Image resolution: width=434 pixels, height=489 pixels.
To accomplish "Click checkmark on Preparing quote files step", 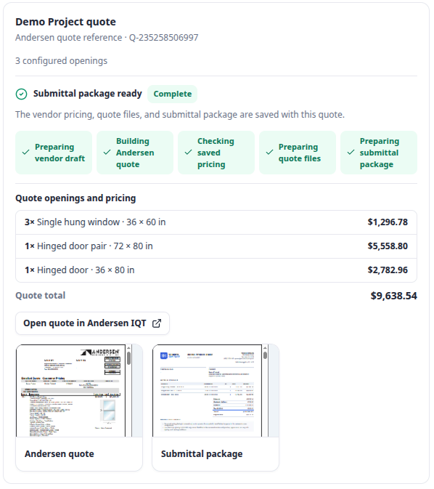I will tap(270, 153).
